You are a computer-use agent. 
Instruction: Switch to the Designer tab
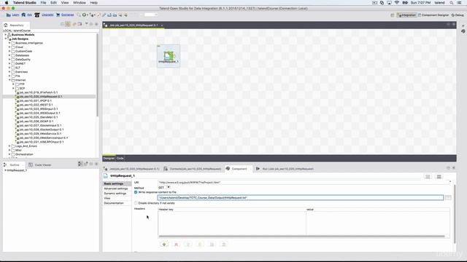click(109, 159)
